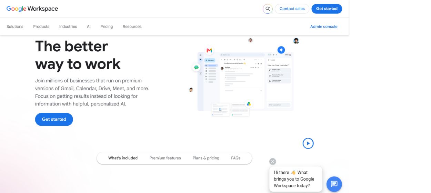The image size is (431, 193).
Task: Click the hero Get started button
Action: (x=54, y=119)
